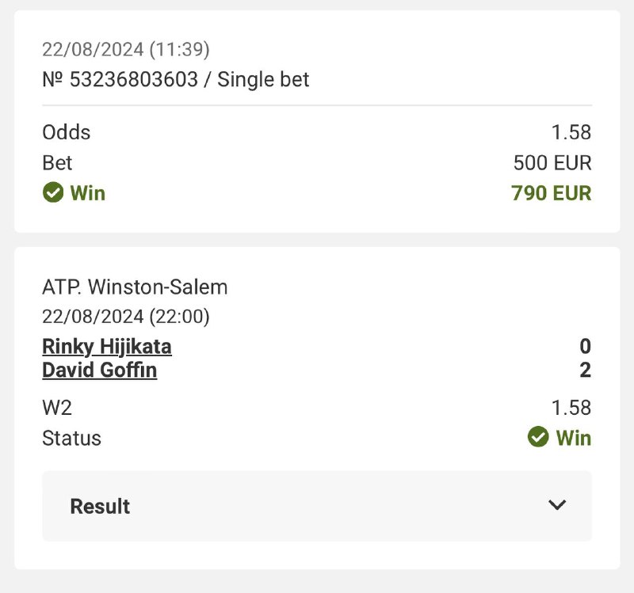The width and height of the screenshot is (634, 593).
Task: Click the W2 odds value 1.58
Action: point(571,408)
